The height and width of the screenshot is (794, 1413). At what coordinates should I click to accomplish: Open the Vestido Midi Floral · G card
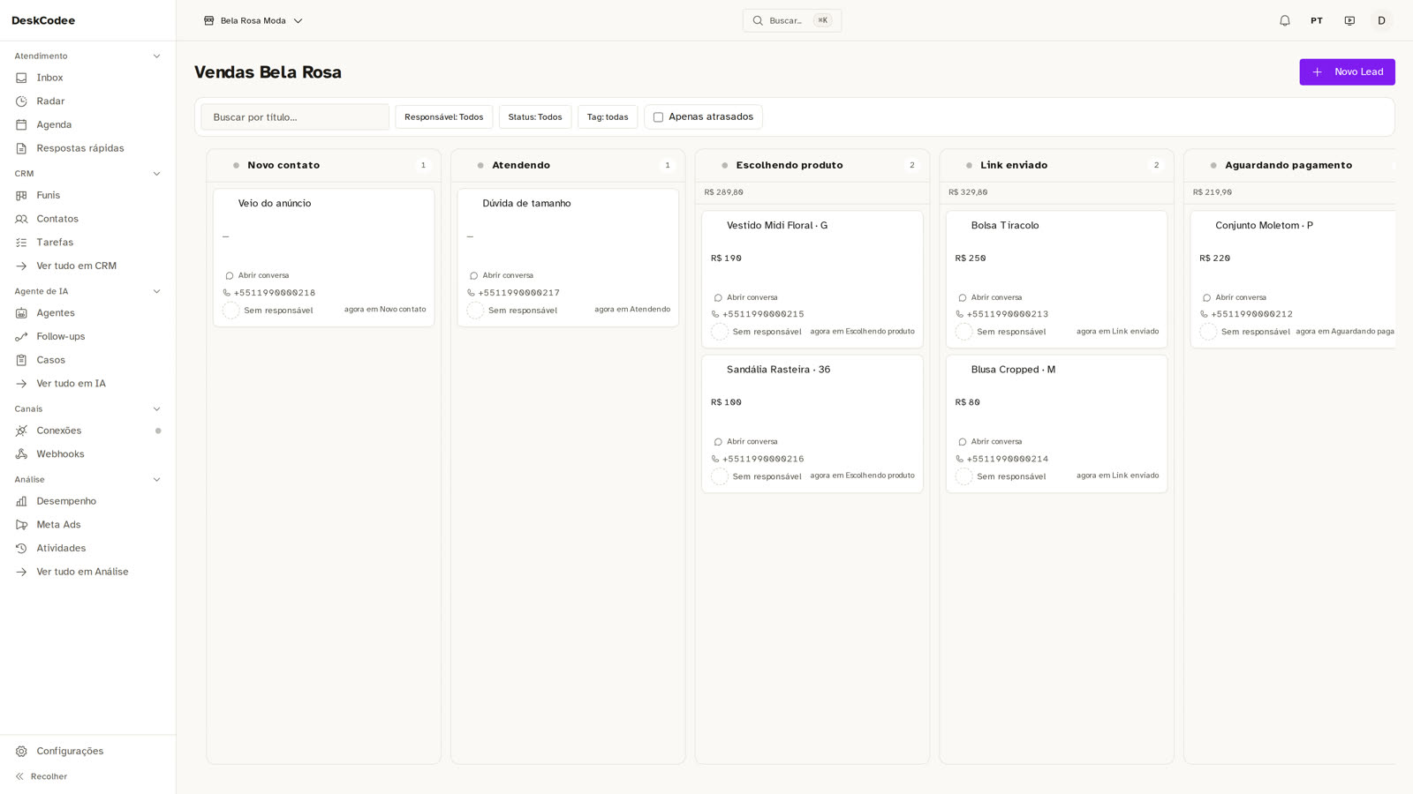[x=812, y=279]
